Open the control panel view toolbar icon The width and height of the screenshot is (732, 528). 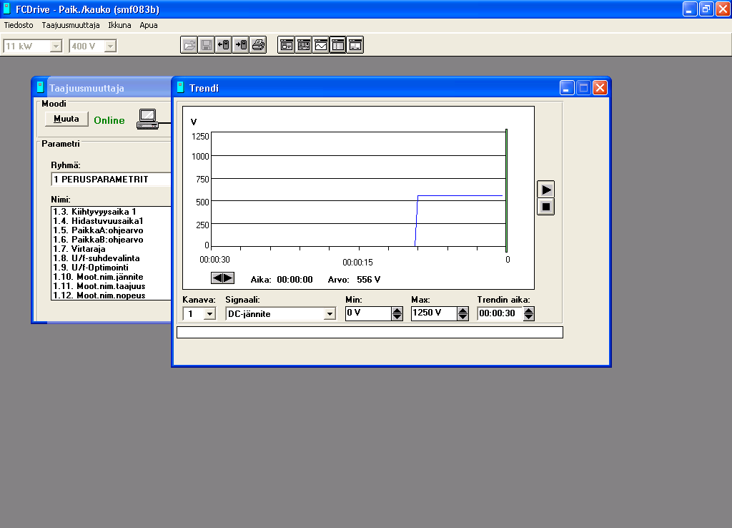(x=303, y=45)
